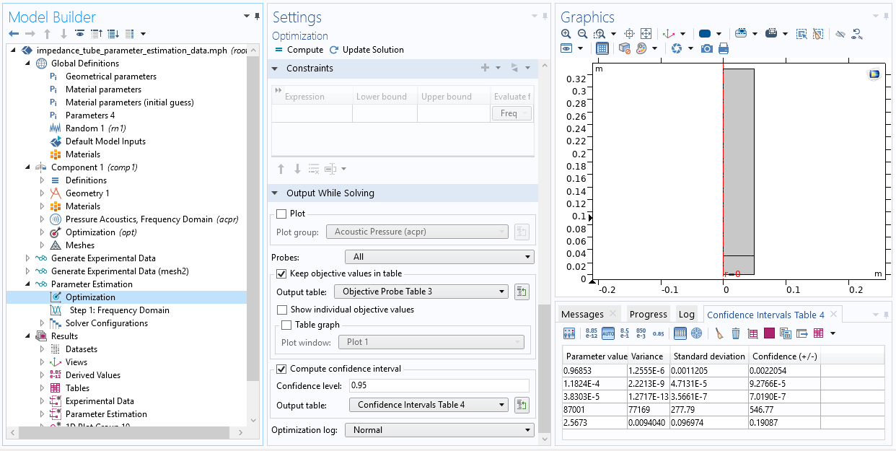896x451 pixels.
Task: Toggle the grid display icon in Graphics
Action: [602, 48]
